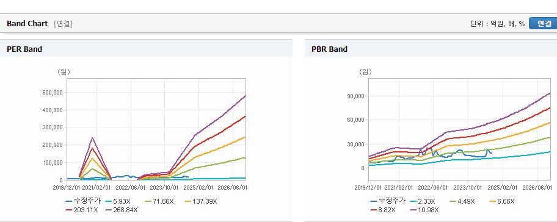Click the unit label 단위 : 억원, 배, %
Viewport: 557px width, 222px height.
point(498,24)
